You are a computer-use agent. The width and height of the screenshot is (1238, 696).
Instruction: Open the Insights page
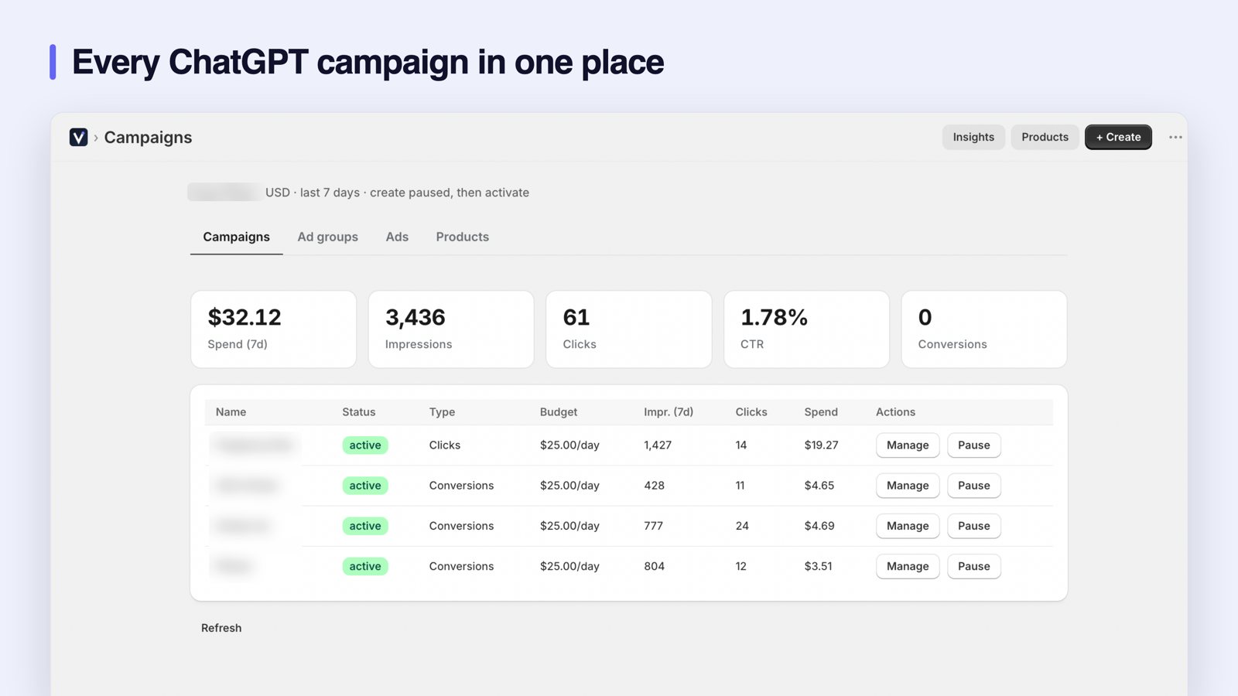tap(973, 137)
